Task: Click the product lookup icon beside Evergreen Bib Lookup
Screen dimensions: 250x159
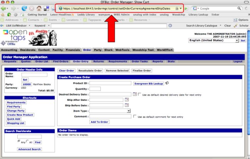Action: (167, 83)
